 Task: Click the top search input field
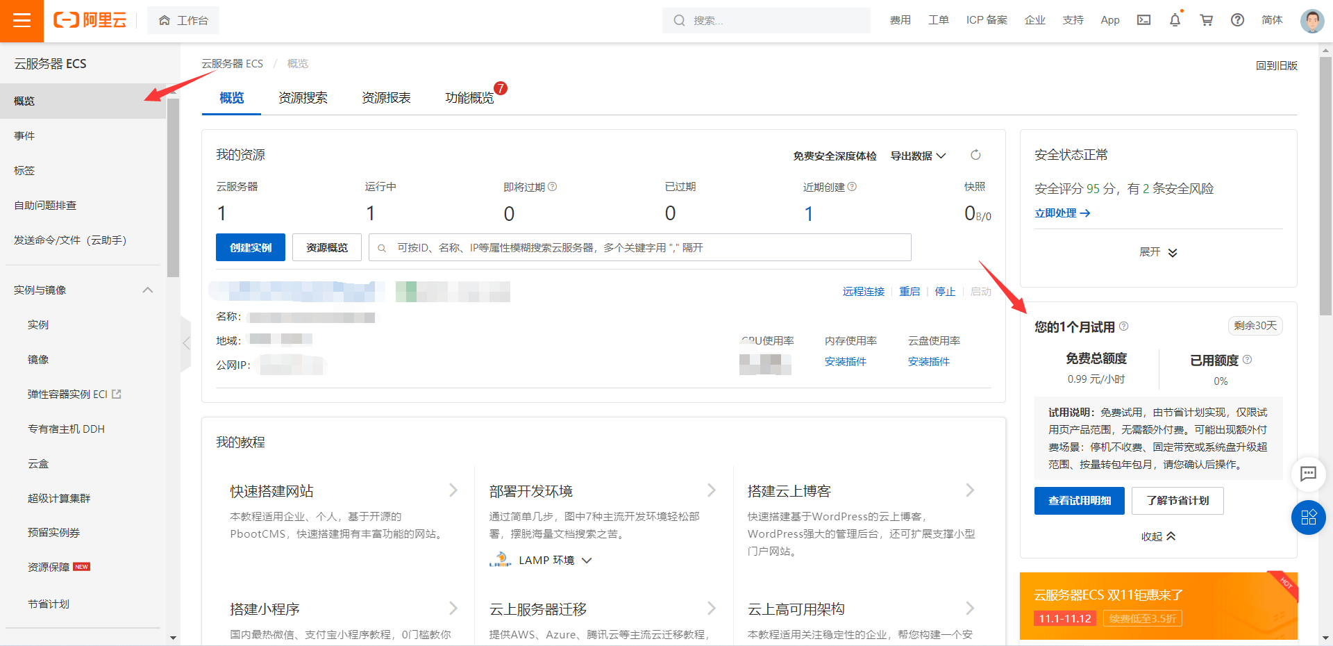click(x=766, y=21)
